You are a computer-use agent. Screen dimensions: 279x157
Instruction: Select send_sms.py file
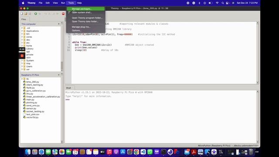click(x=33, y=106)
